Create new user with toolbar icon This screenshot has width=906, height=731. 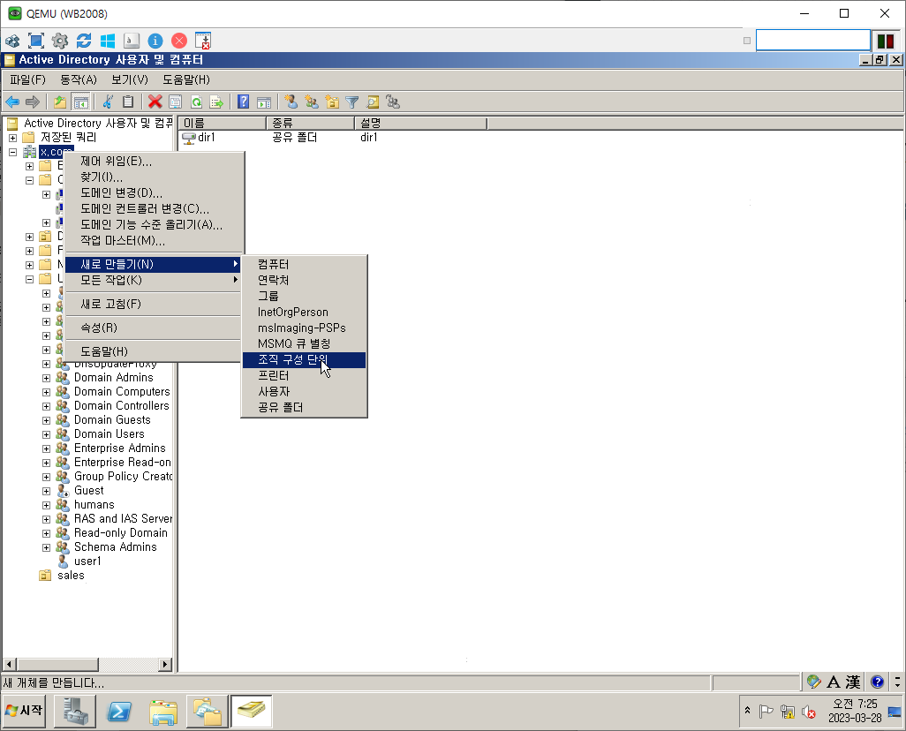point(291,102)
